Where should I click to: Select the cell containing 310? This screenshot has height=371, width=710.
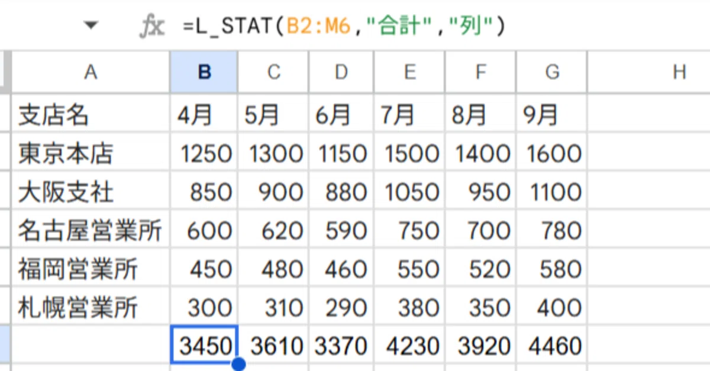point(273,307)
